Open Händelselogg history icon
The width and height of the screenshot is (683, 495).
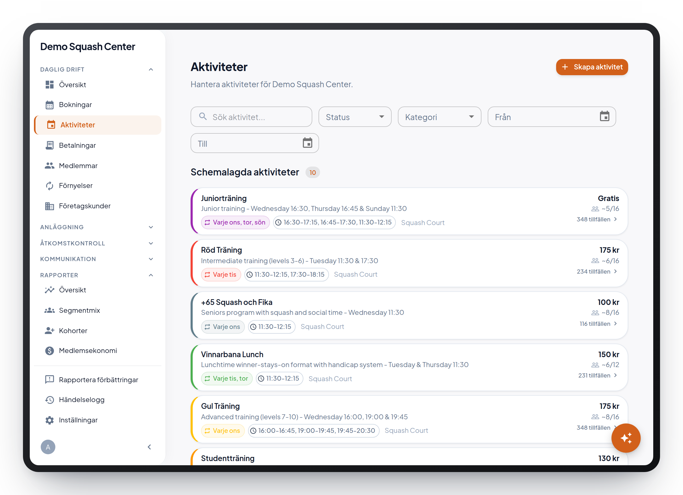point(49,399)
